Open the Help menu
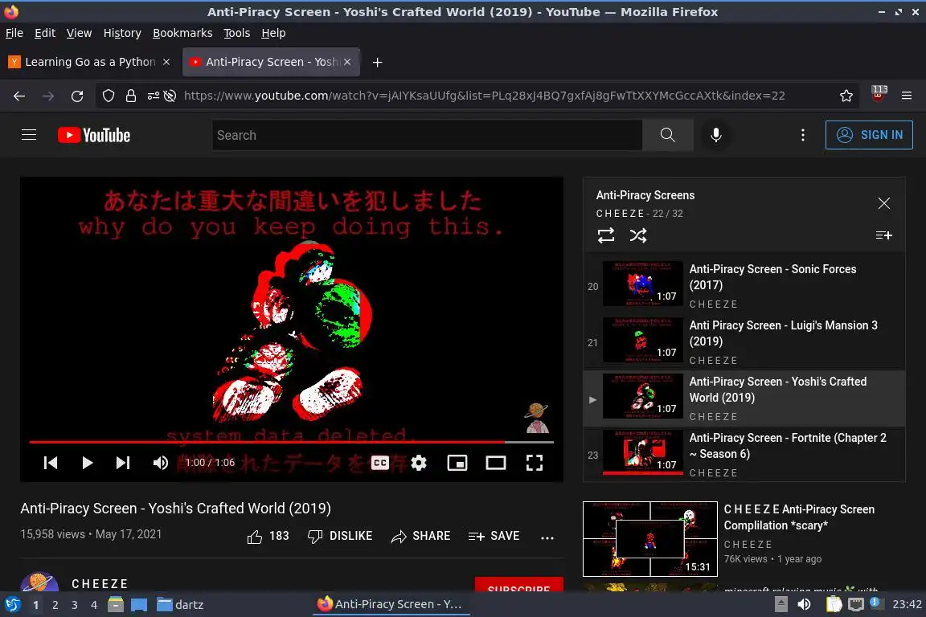The width and height of the screenshot is (926, 617). click(273, 33)
